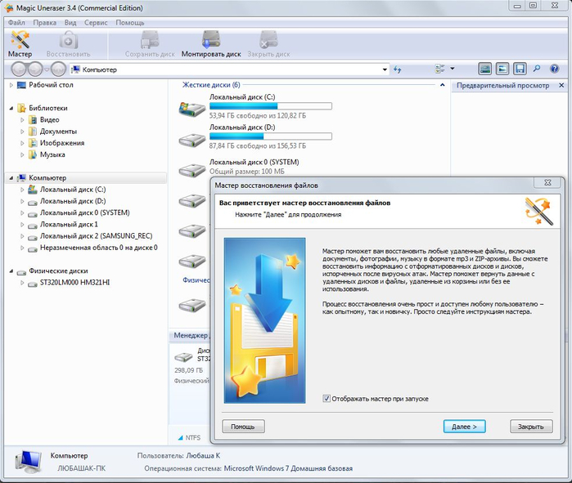Toggle the preview pane icon

502,69
